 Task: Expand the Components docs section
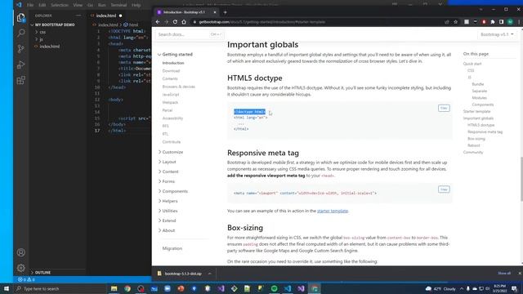tap(172, 191)
